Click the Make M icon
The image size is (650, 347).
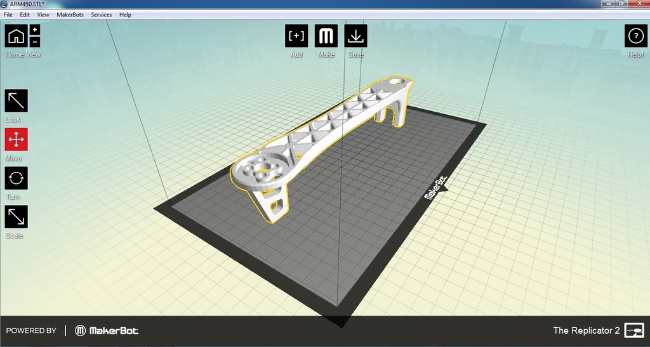tap(326, 36)
